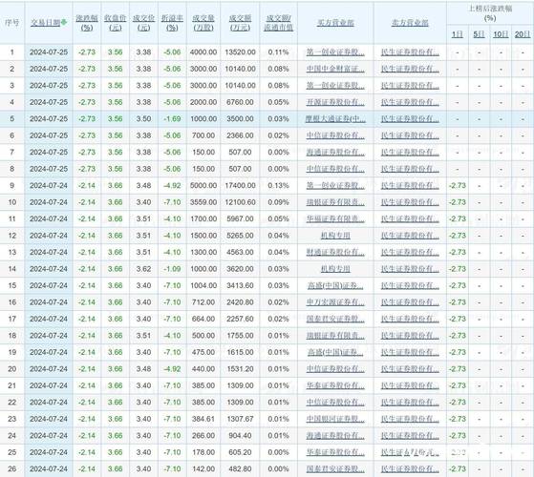534x477 pixels.
Task: Click trade amount 12100.60 in row 10
Action: coord(240,202)
